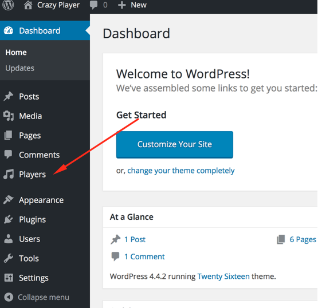This screenshot has height=308, width=318.
Task: Collapse the sidebar with Collapse menu
Action: [x=37, y=297]
